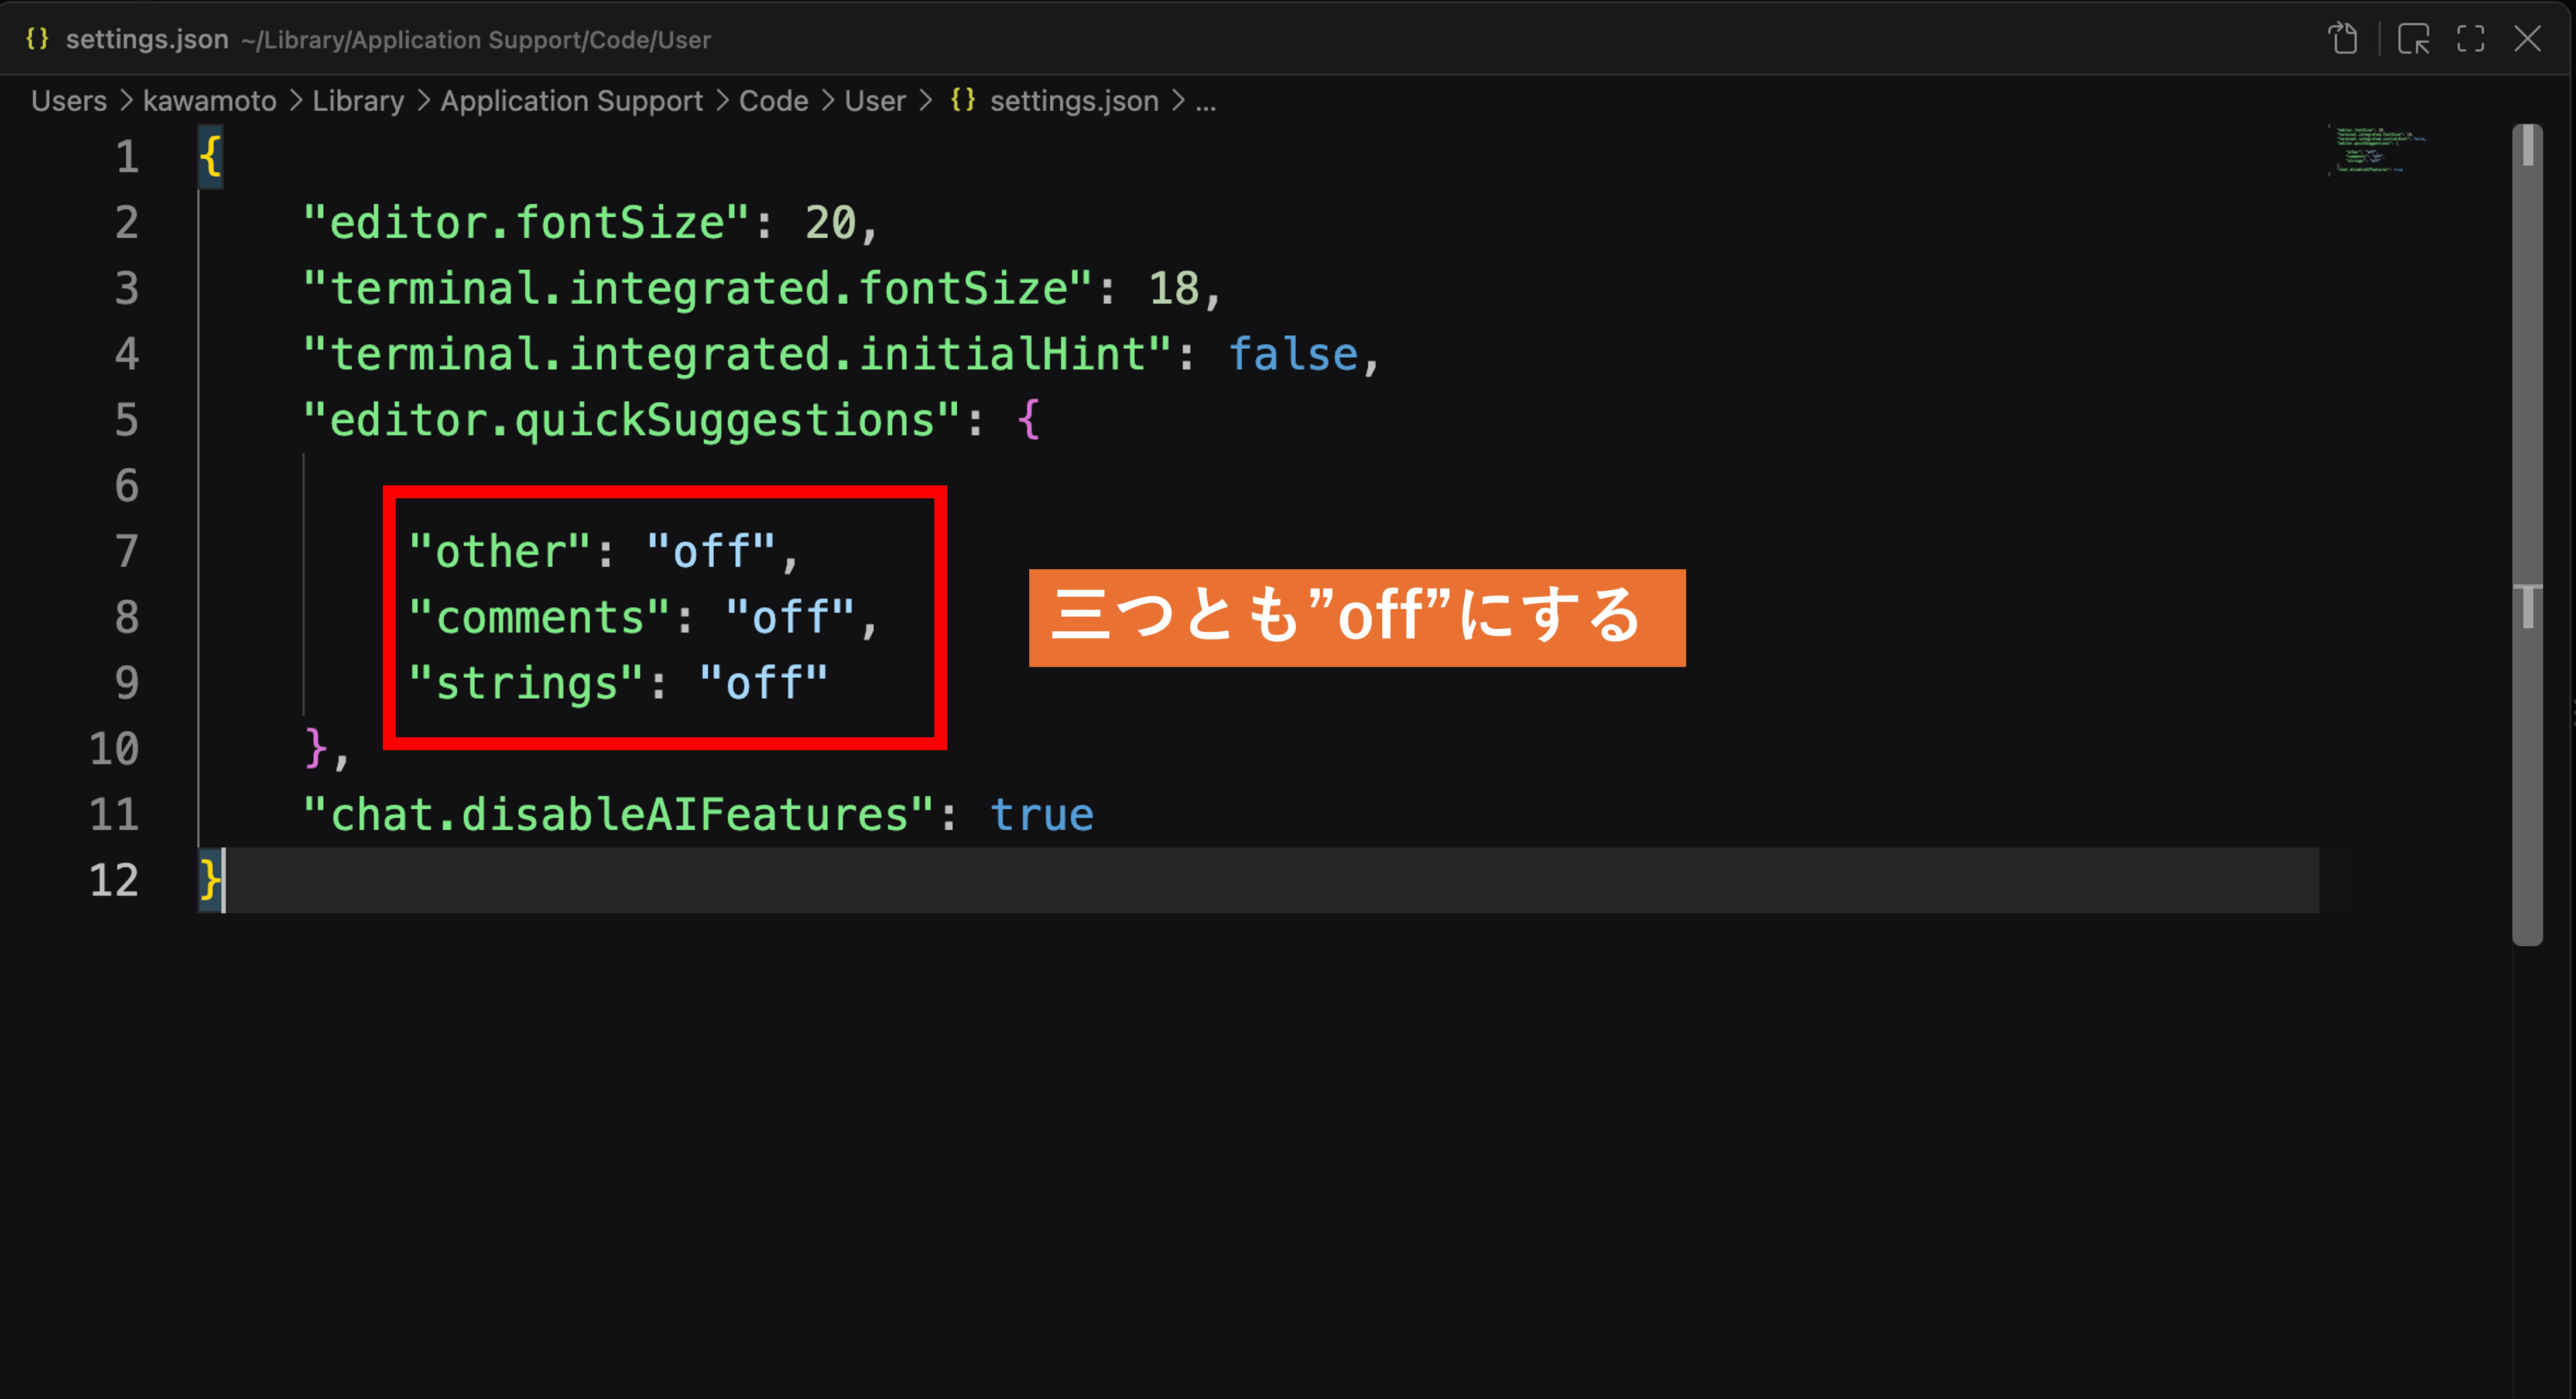Click the "off" value after "comments"
The width and height of the screenshot is (2576, 1399).
[x=790, y=617]
